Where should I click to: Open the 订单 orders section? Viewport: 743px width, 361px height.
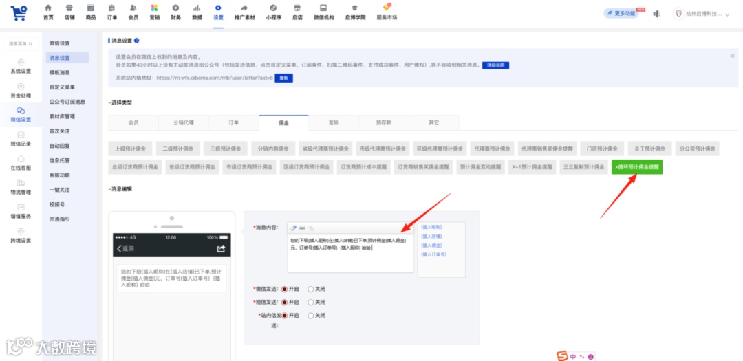click(x=112, y=12)
